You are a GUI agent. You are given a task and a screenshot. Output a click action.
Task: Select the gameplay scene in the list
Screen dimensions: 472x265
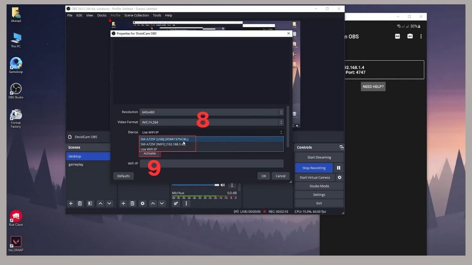tap(76, 164)
